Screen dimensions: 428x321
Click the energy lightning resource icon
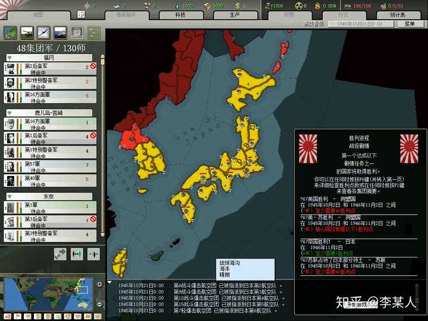(87, 5)
